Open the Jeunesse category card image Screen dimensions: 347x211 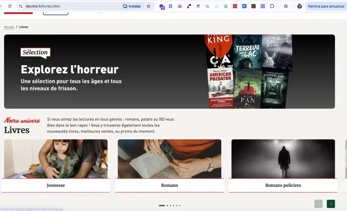click(56, 159)
